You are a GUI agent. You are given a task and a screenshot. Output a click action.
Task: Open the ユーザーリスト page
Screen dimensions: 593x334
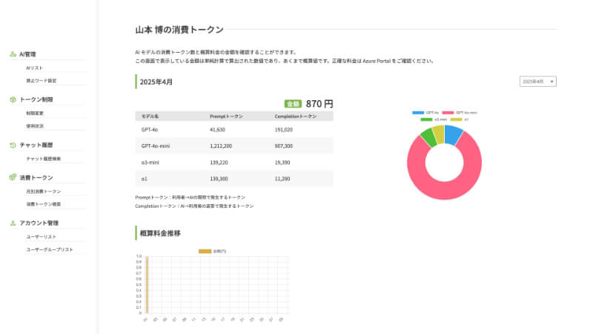(42, 237)
